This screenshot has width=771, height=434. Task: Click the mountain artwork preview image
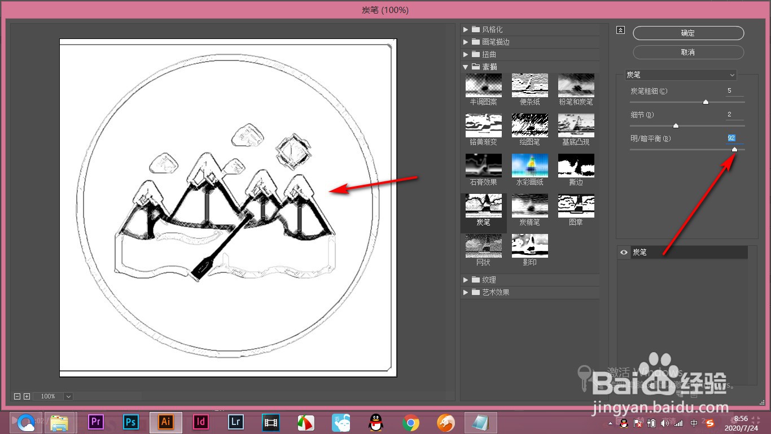click(x=228, y=208)
